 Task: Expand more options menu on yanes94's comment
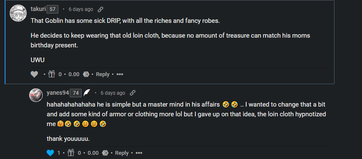(x=139, y=153)
